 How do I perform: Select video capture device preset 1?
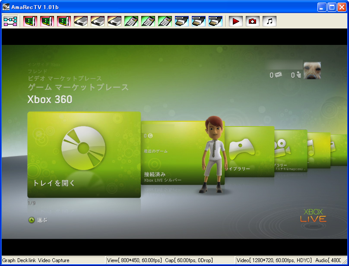tap(30, 21)
